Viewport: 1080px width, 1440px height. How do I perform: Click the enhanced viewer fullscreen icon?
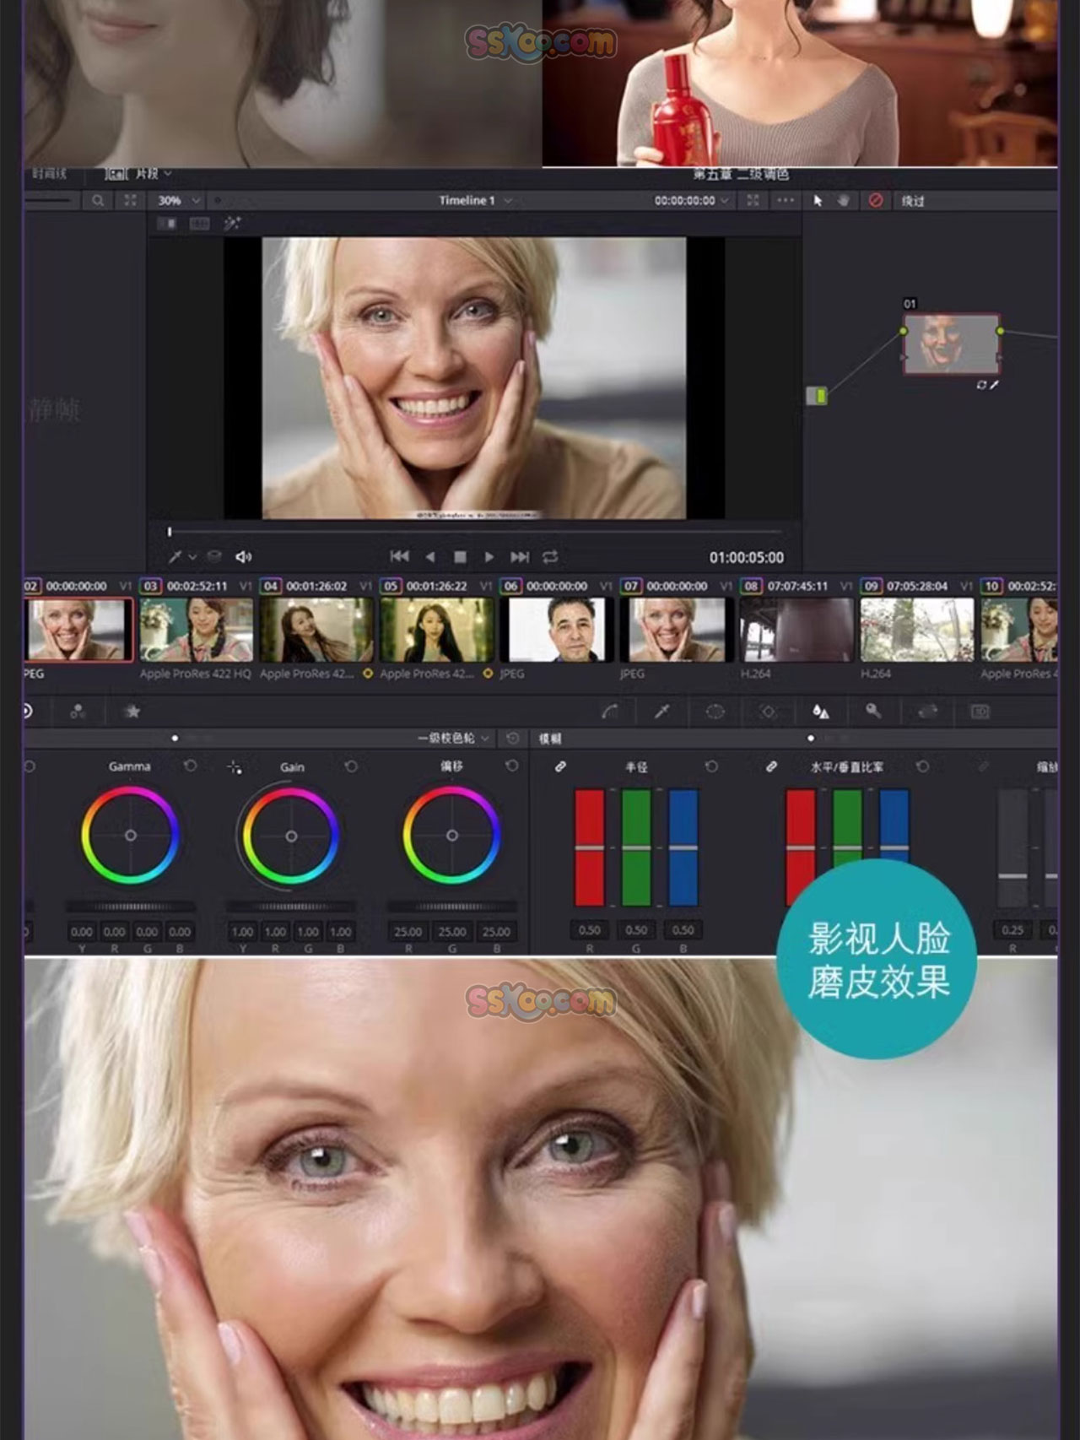[753, 201]
